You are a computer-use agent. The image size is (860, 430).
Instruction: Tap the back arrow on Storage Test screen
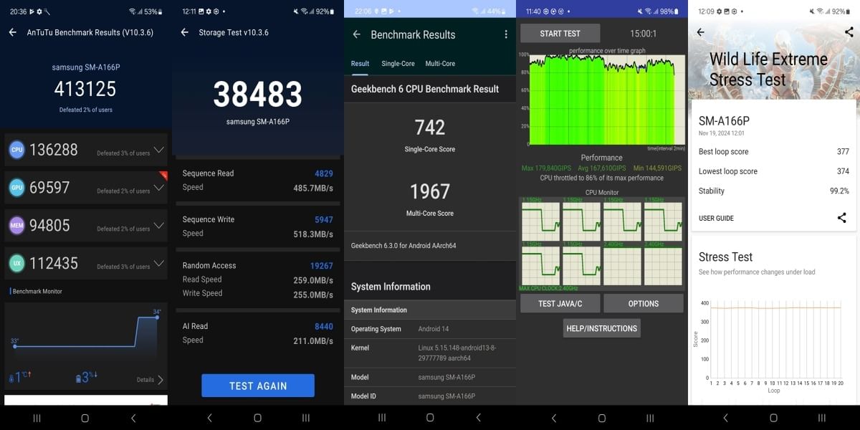click(183, 32)
